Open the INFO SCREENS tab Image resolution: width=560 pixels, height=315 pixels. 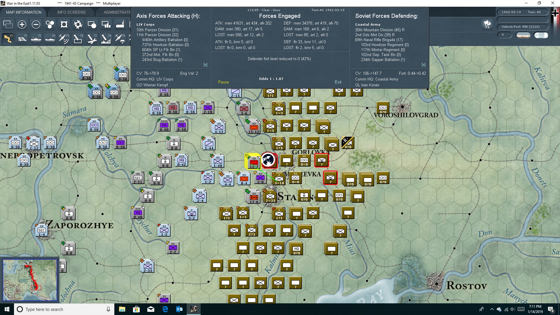tap(71, 12)
